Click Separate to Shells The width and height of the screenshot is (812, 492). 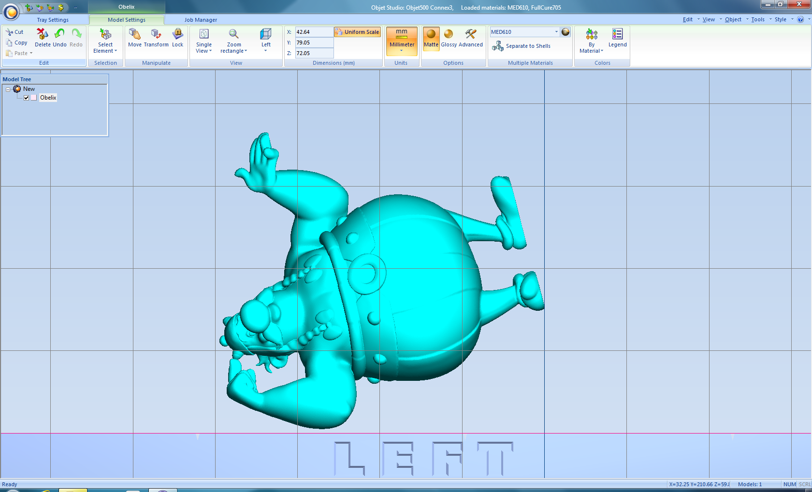pyautogui.click(x=522, y=46)
